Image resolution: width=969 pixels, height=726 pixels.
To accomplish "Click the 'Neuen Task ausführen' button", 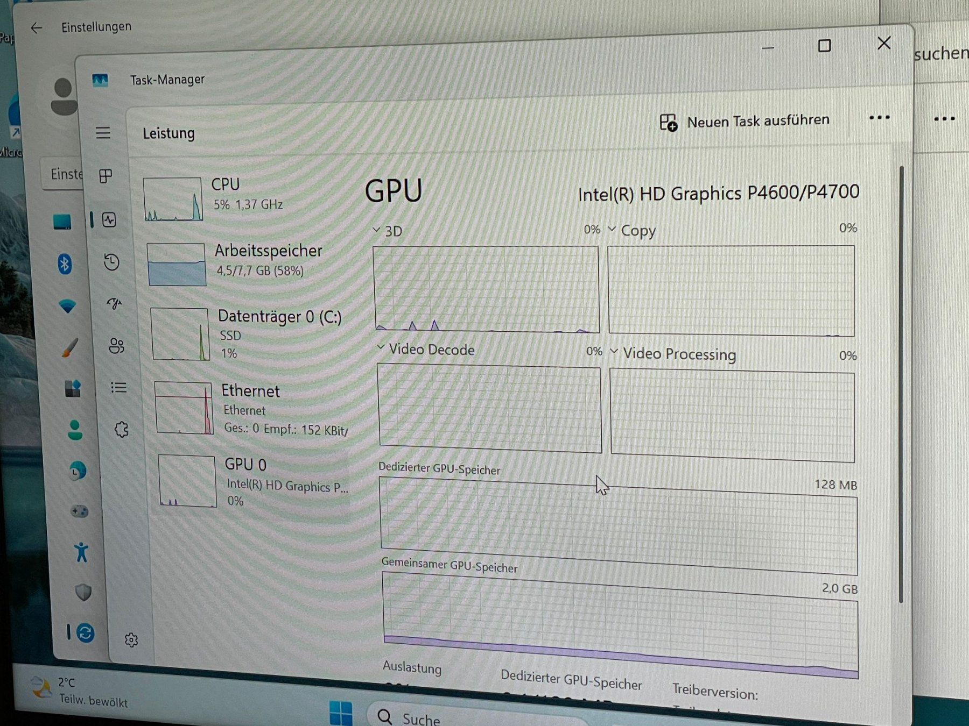I will tap(745, 122).
